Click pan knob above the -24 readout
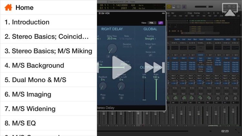242x136 pixels. tap(218, 98)
